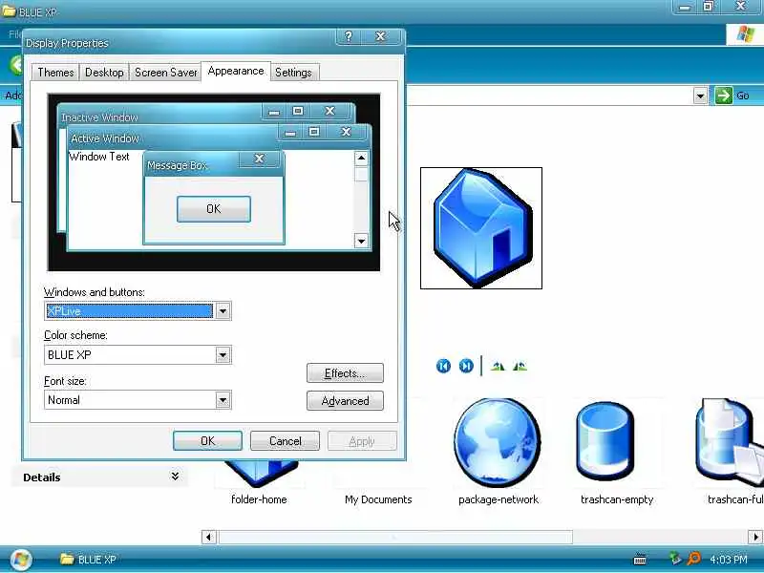Click the My Documents label
This screenshot has height=573, width=764.
[x=378, y=499]
